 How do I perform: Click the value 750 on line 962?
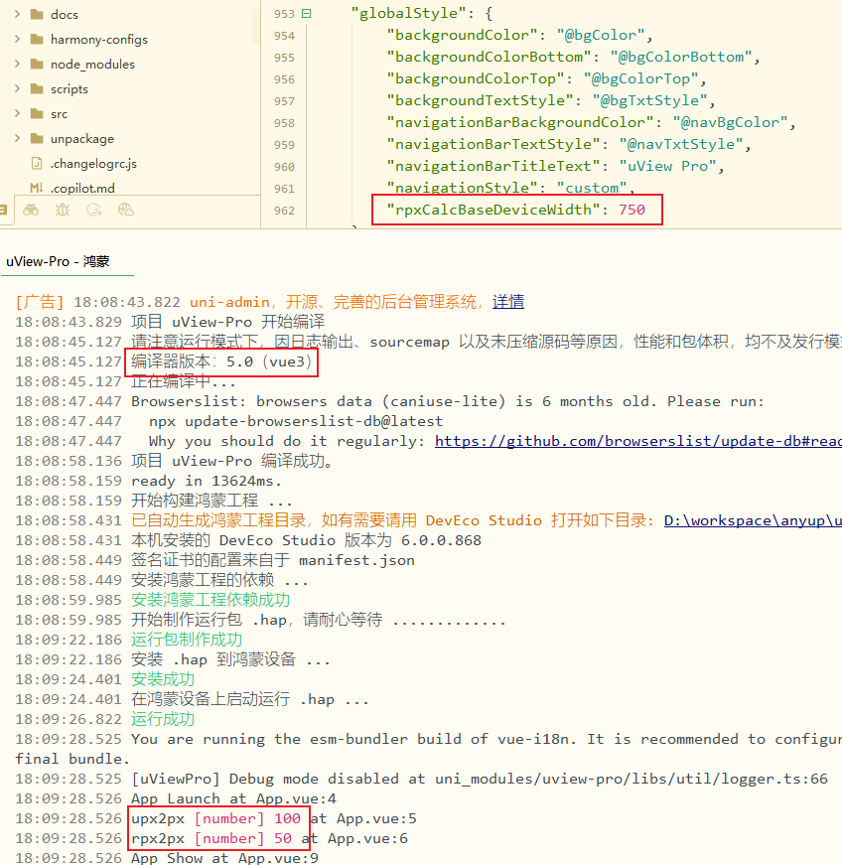631,210
